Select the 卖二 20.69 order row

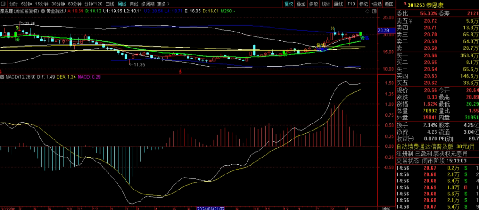(437, 41)
